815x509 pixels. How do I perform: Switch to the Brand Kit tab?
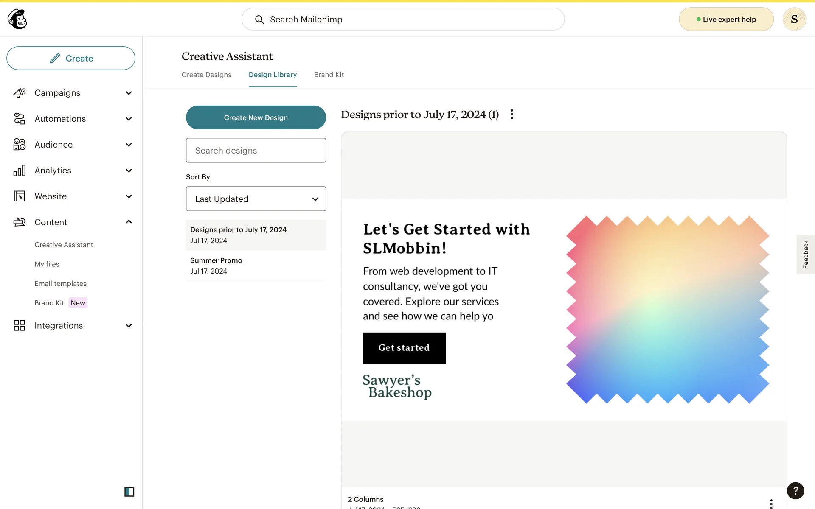[329, 75]
